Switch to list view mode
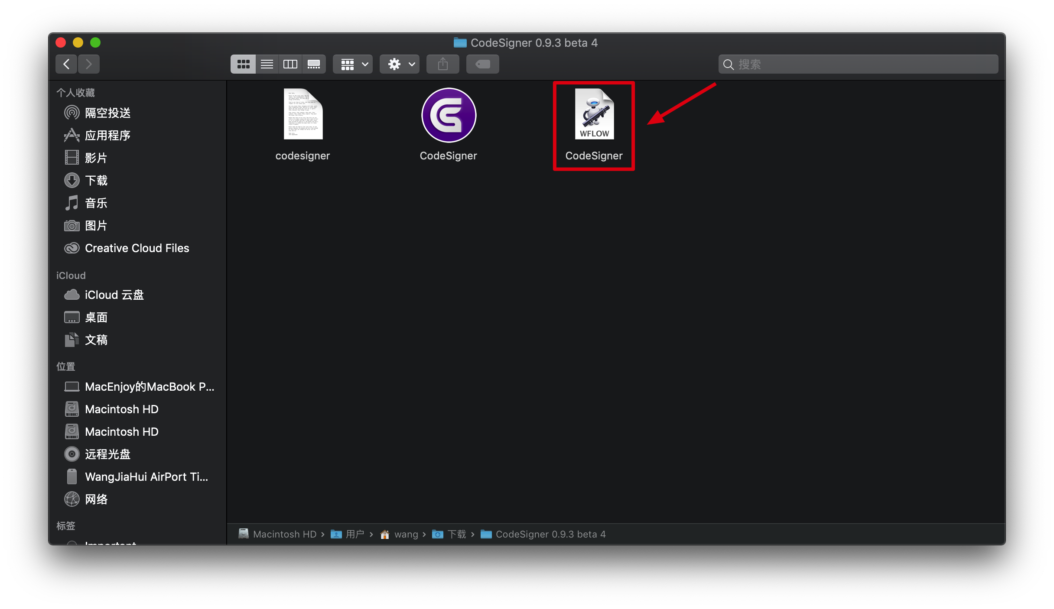Viewport: 1054px width, 609px height. click(267, 64)
